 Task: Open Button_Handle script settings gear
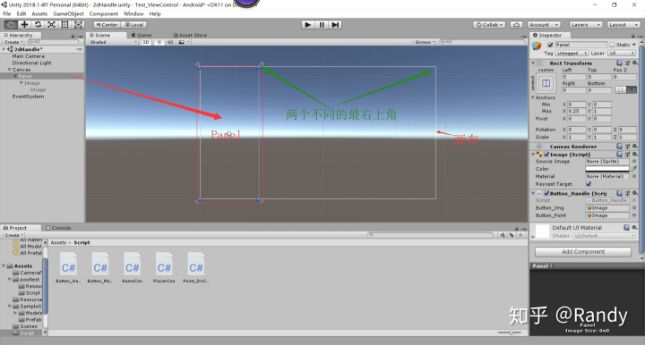point(635,193)
